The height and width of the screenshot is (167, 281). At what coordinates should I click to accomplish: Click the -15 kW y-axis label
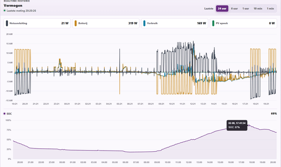[9, 100]
